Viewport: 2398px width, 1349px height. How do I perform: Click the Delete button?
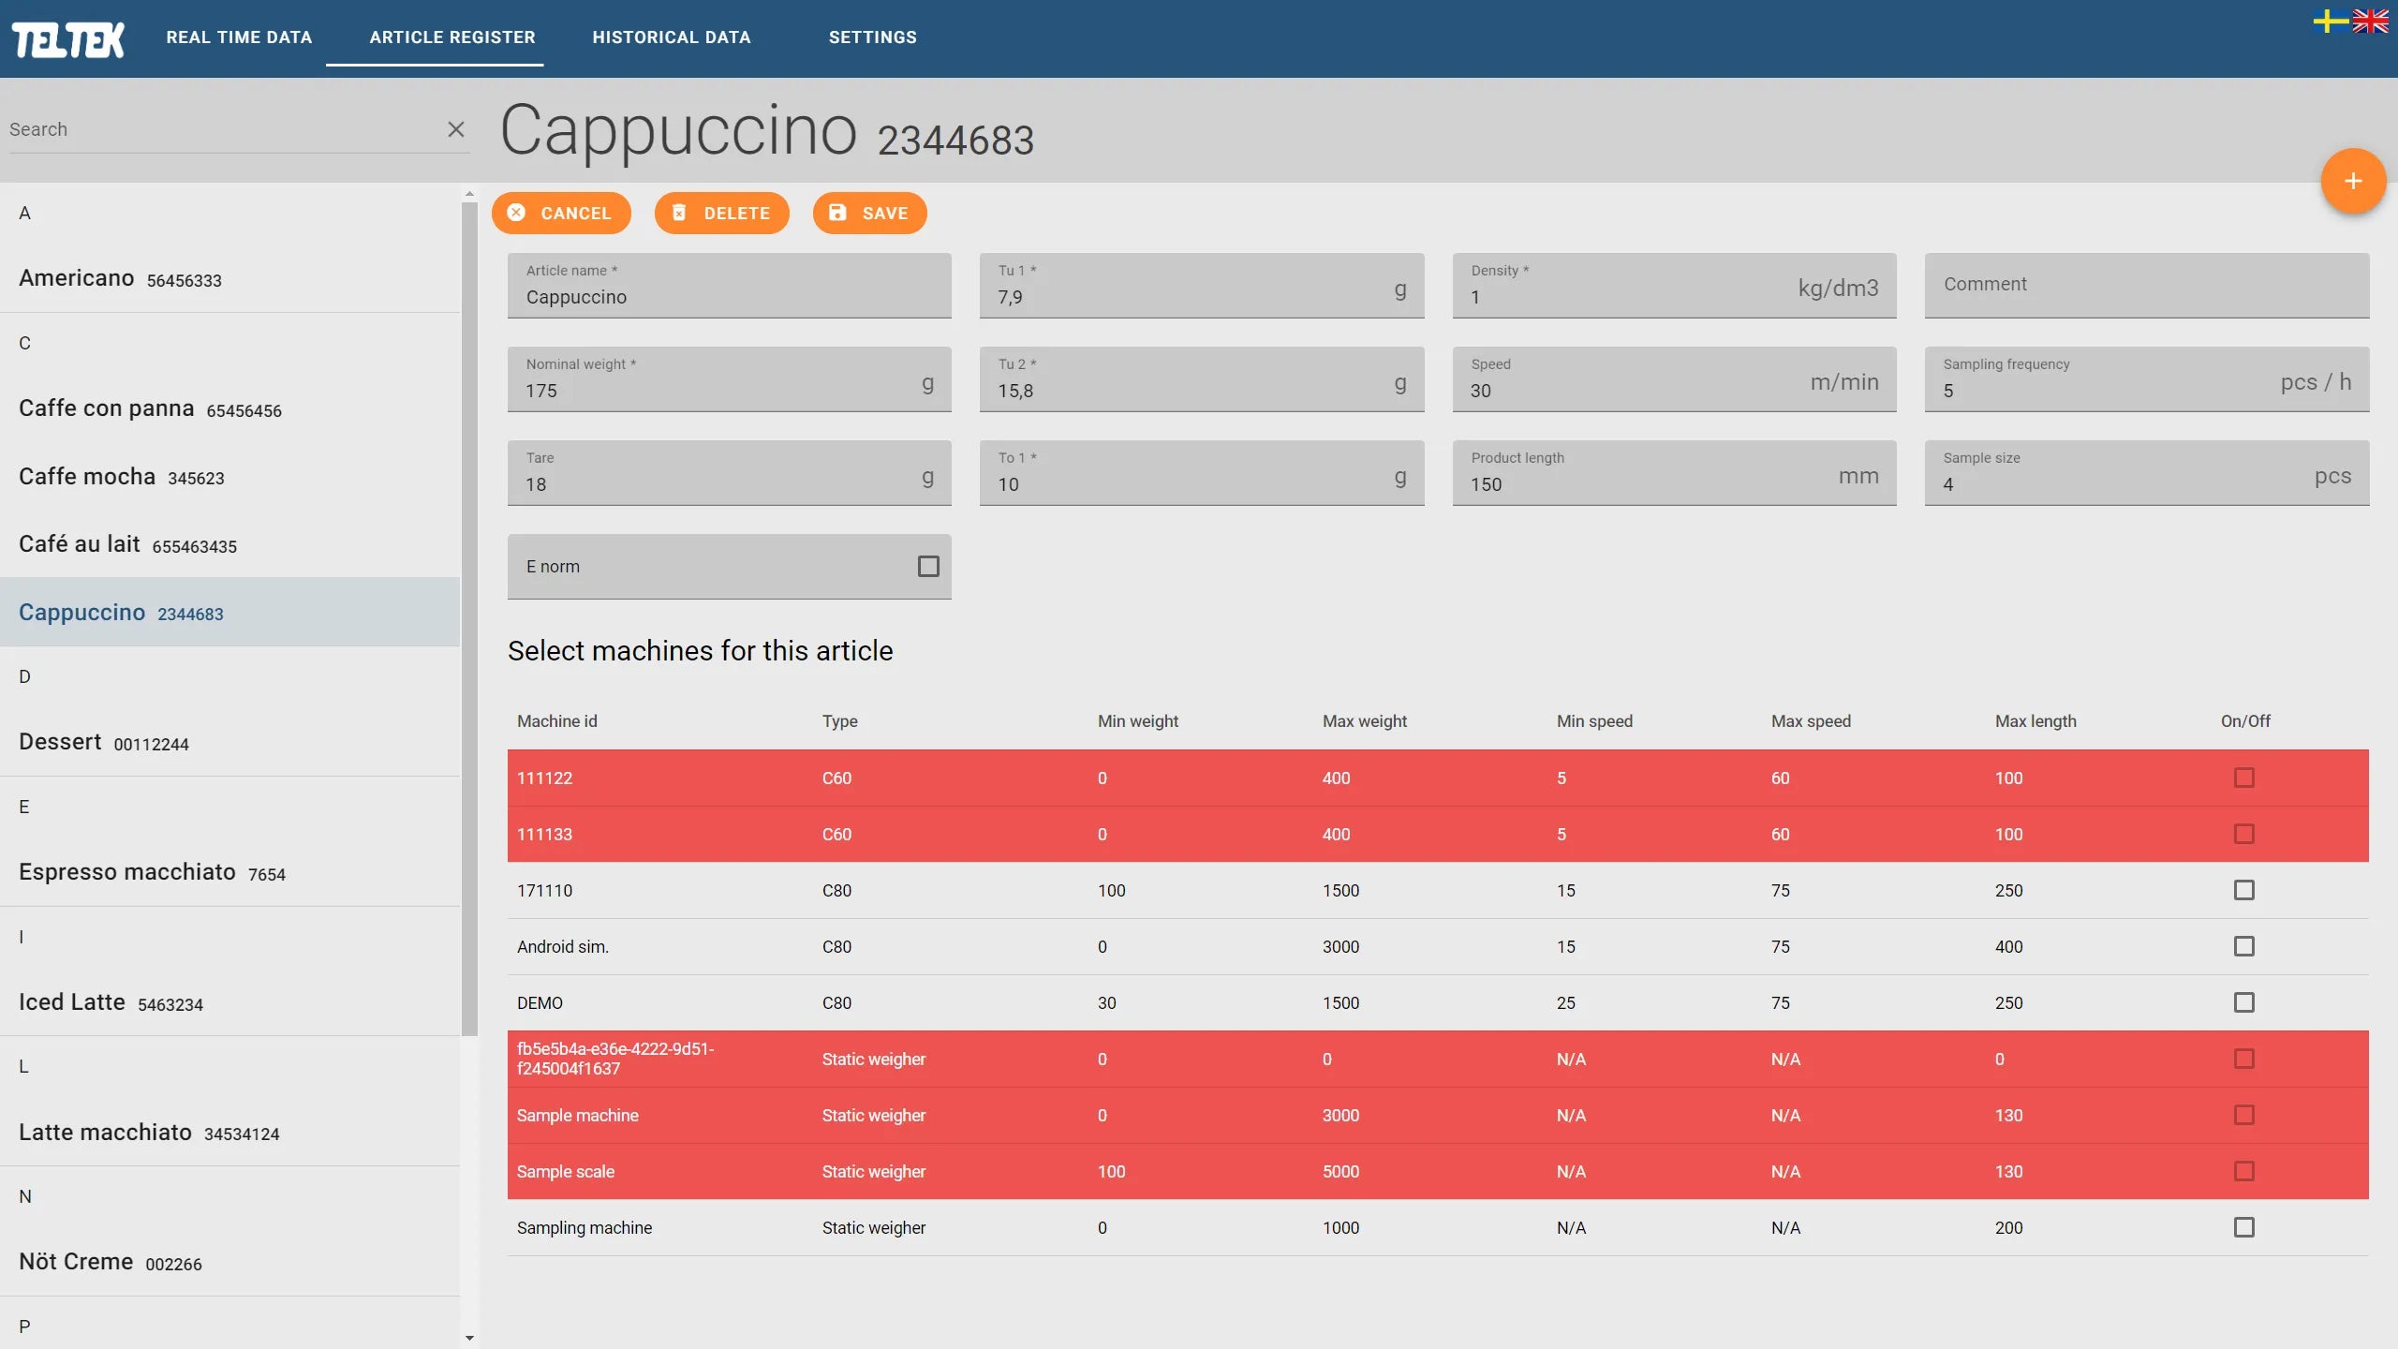coord(721,214)
